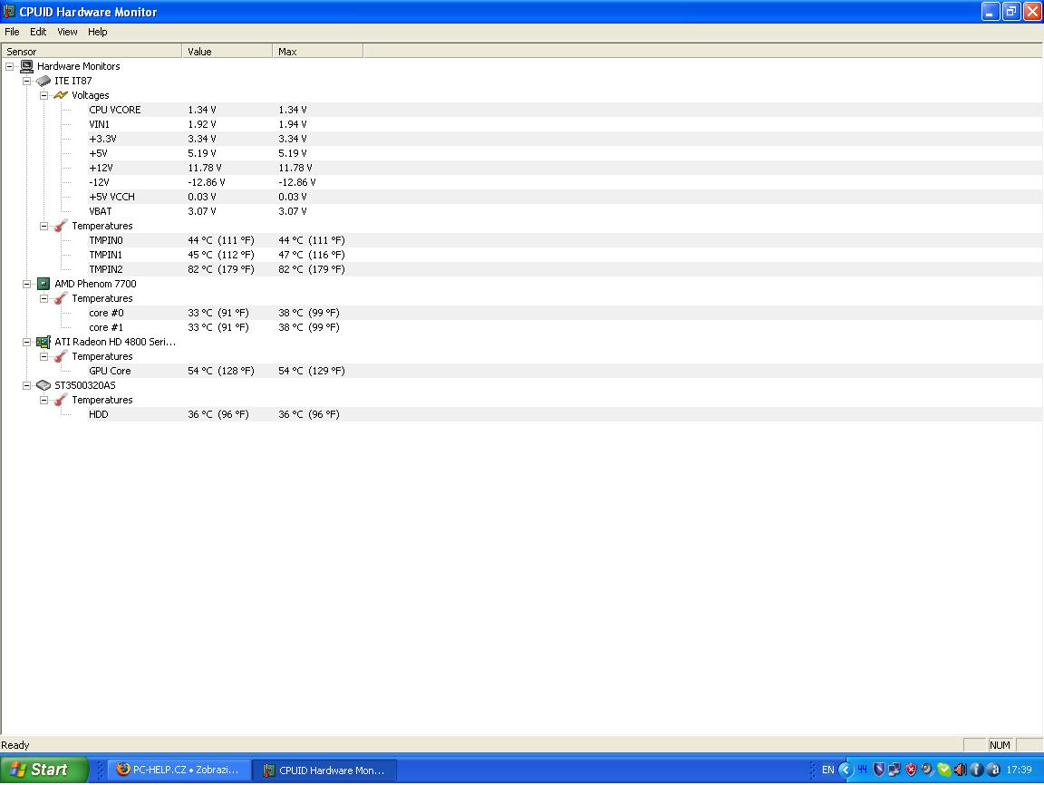
Task: Click the ATI Radeon graphics card icon
Action: point(43,343)
